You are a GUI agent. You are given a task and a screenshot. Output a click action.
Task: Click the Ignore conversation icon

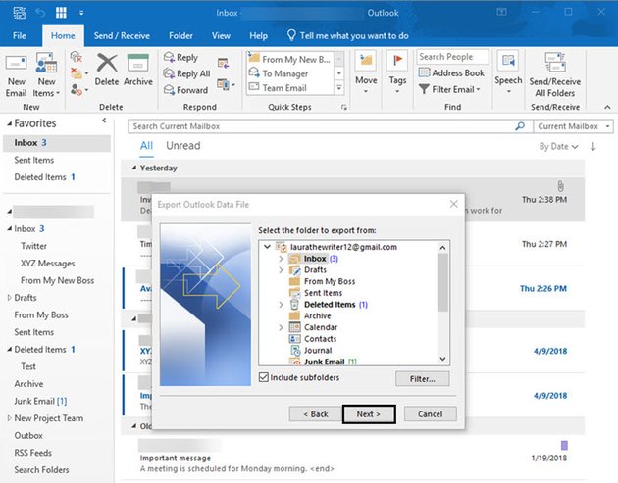[77, 57]
